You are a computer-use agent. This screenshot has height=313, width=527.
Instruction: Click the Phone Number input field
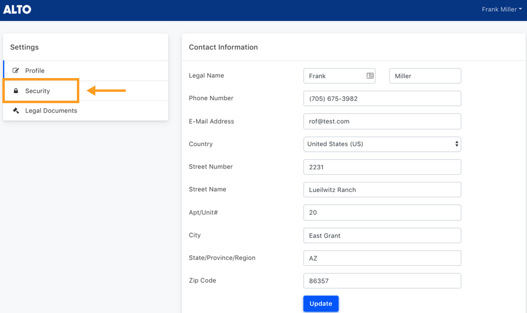tap(382, 98)
